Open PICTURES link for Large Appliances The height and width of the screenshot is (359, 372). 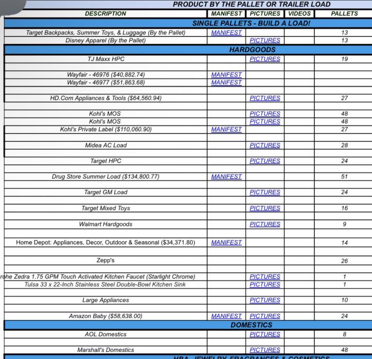265,300
